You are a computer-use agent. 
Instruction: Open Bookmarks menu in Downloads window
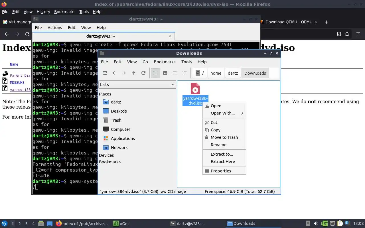[165, 62]
